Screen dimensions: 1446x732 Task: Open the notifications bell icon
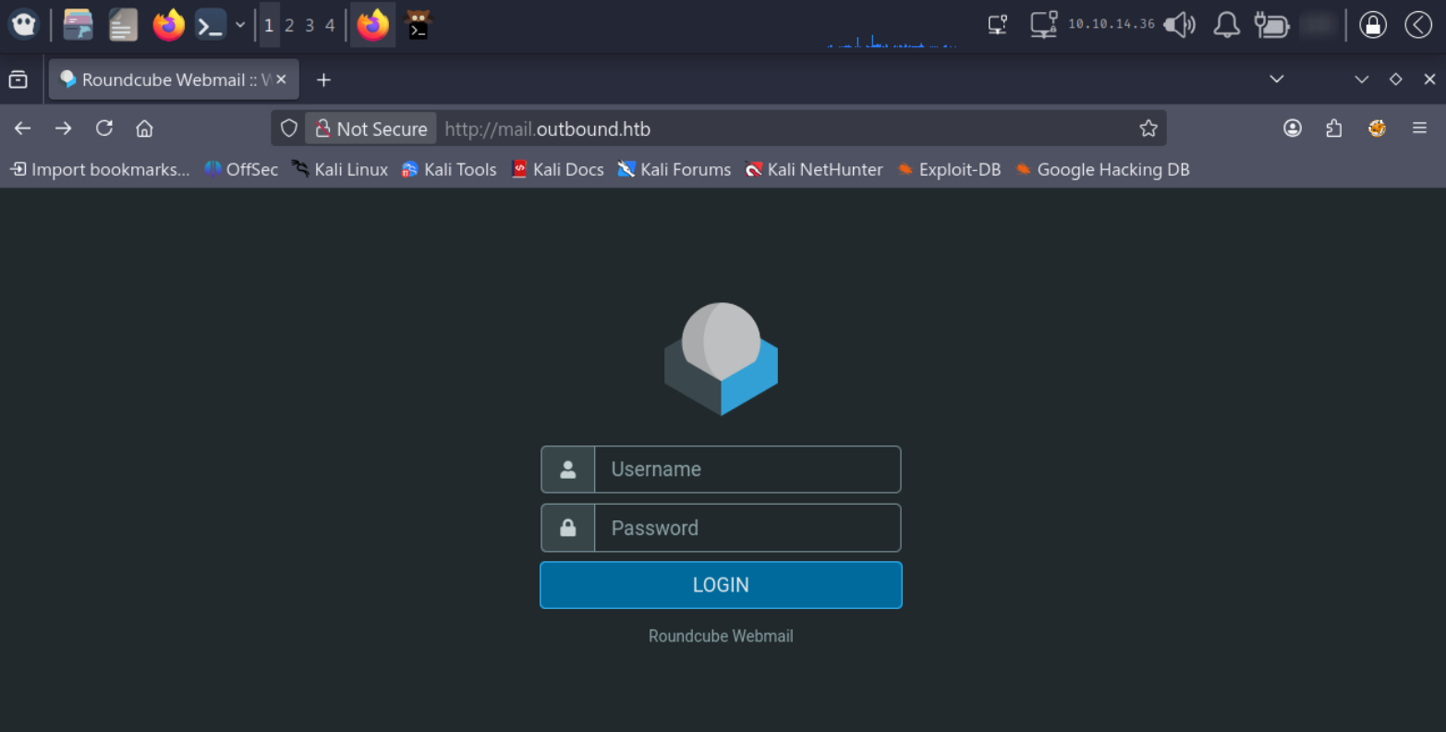pos(1226,25)
